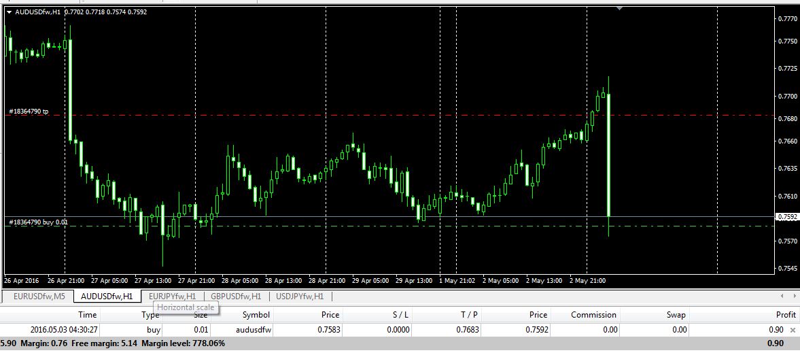Click the right chart-tabs scroll arrow
This screenshot has width=800, height=355.
pyautogui.click(x=794, y=296)
